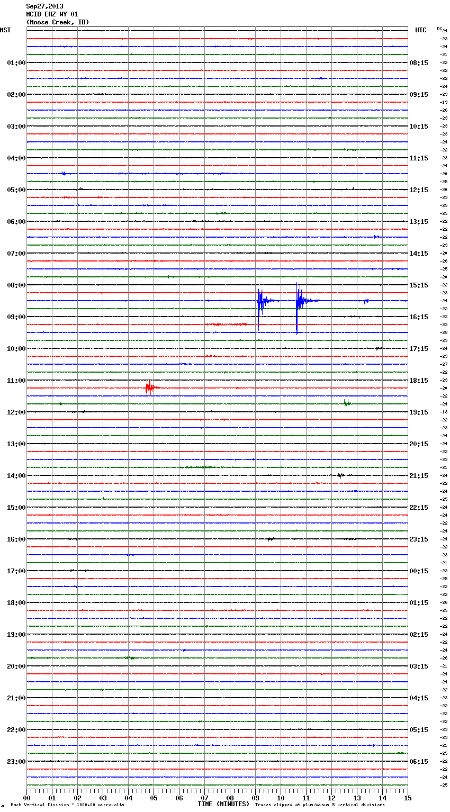Click the traces clipped footnote text

(x=320, y=805)
